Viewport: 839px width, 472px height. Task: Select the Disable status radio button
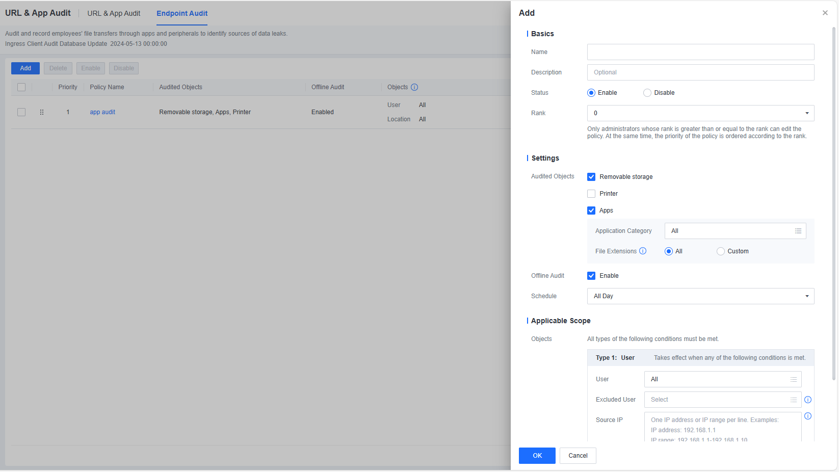click(647, 93)
